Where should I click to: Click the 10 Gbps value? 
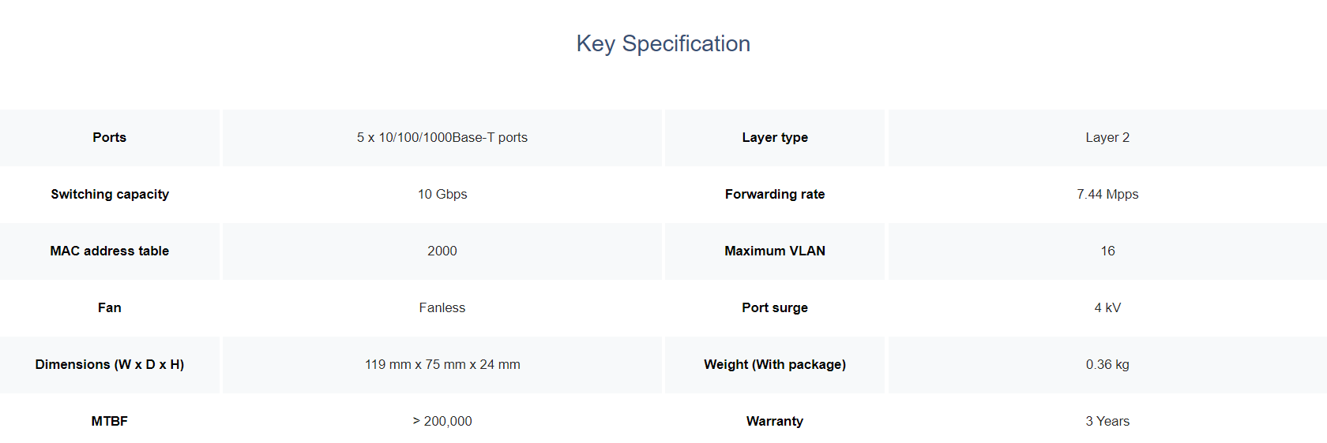coord(442,194)
